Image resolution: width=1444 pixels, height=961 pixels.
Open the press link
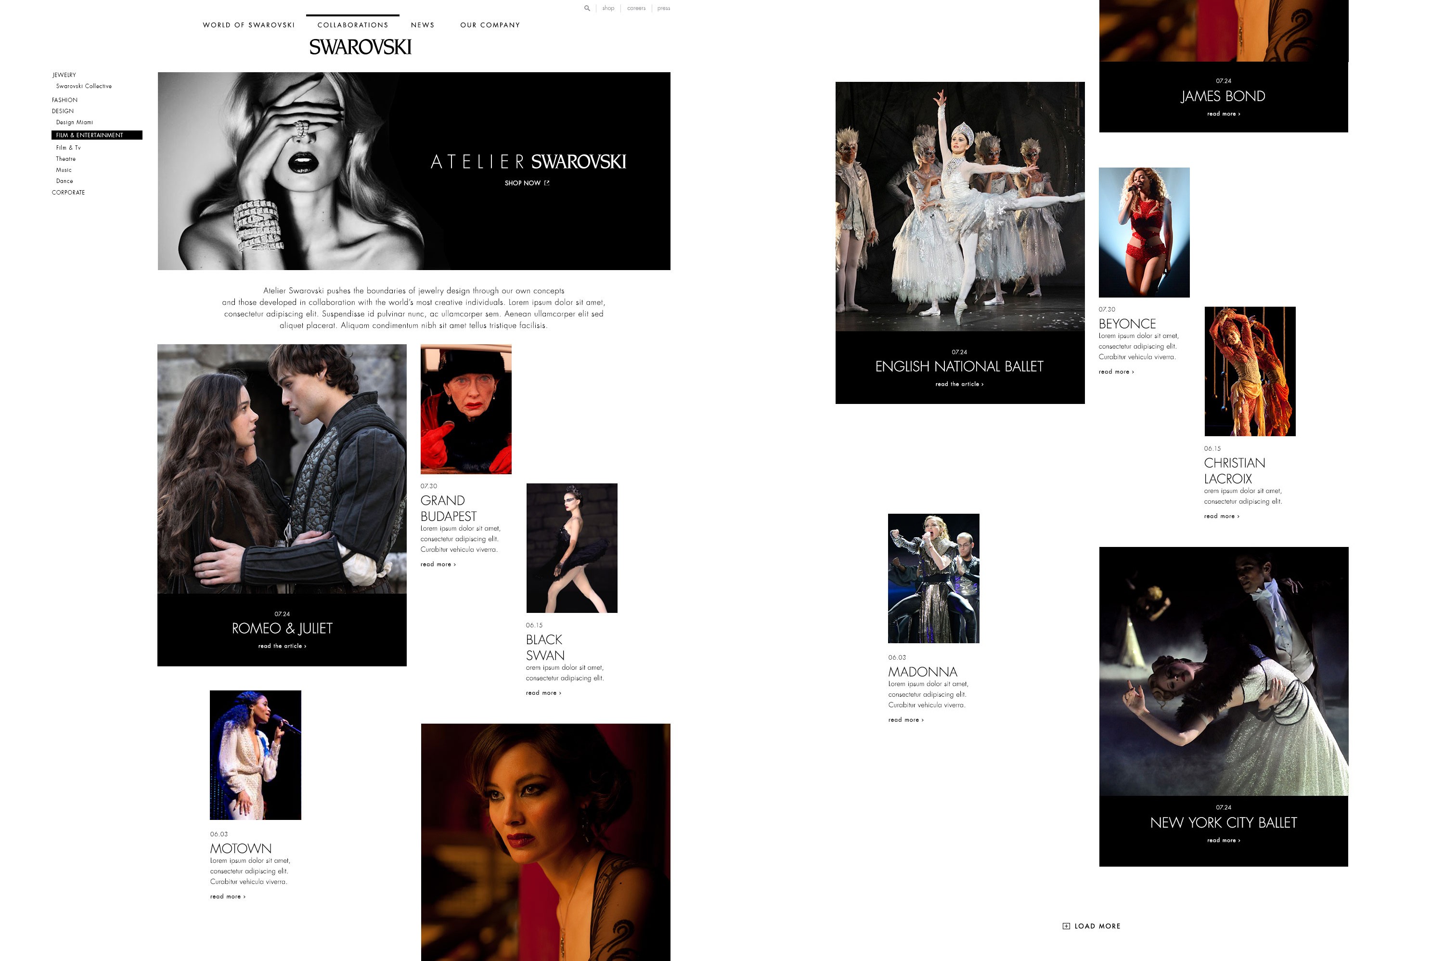click(663, 9)
